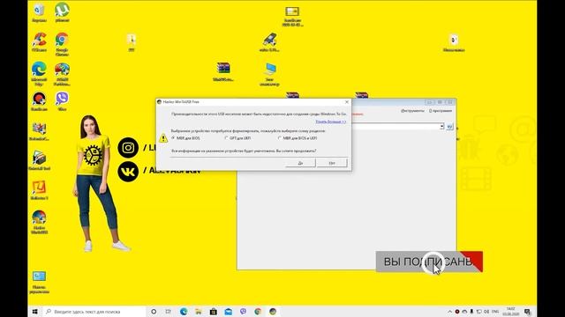Show hidden system tray icons
Viewport: 565px width, 317px height.
(449, 311)
